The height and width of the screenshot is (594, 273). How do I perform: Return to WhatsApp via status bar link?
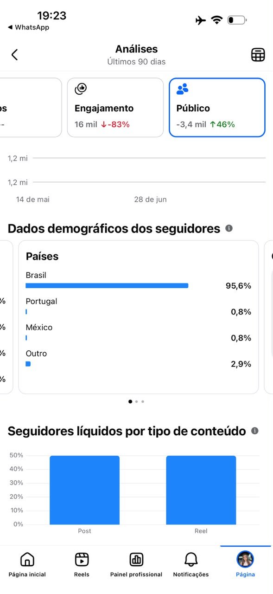[29, 27]
